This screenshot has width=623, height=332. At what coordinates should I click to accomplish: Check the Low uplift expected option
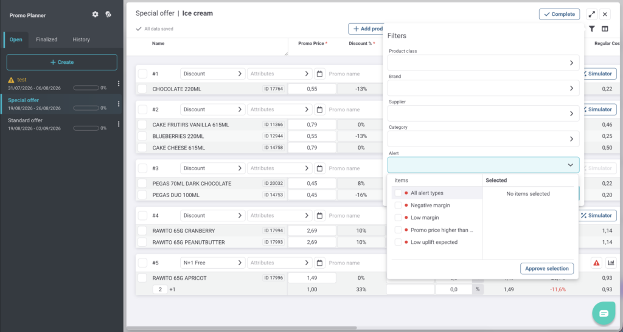pos(398,242)
